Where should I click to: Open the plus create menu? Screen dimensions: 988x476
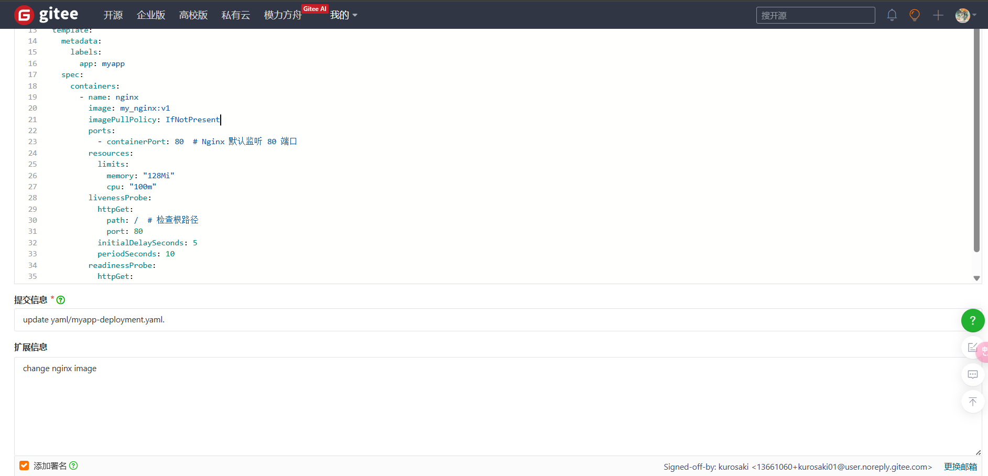(x=938, y=15)
